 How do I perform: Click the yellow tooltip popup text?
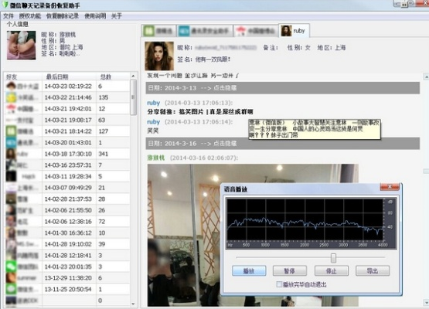pos(315,129)
